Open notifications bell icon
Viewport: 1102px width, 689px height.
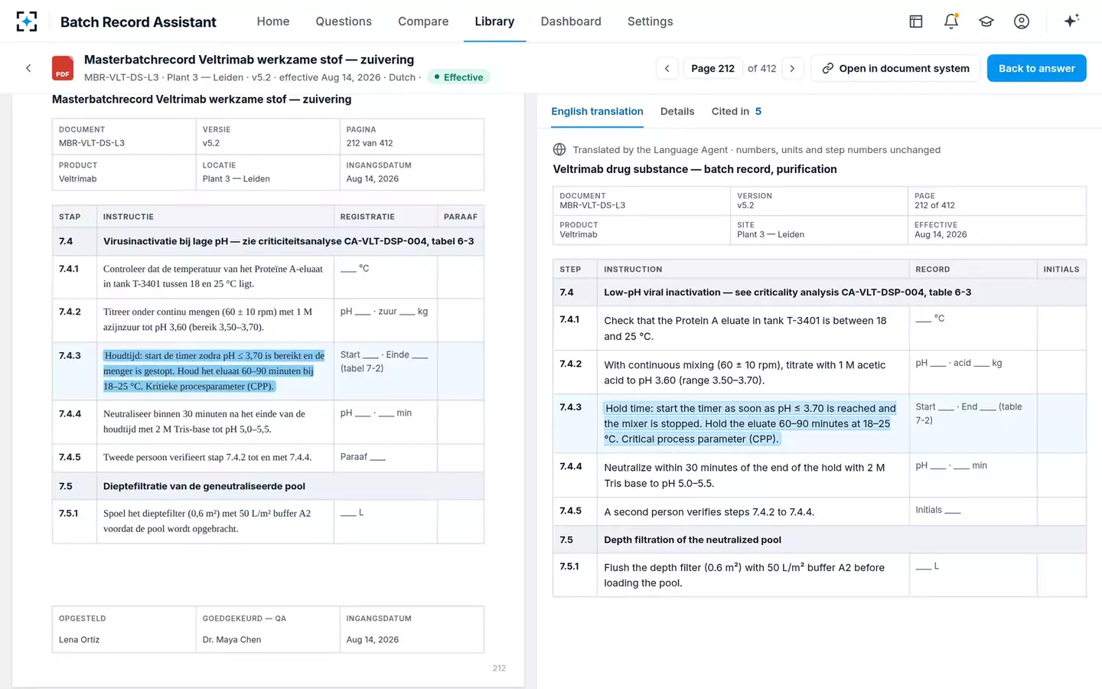click(951, 21)
